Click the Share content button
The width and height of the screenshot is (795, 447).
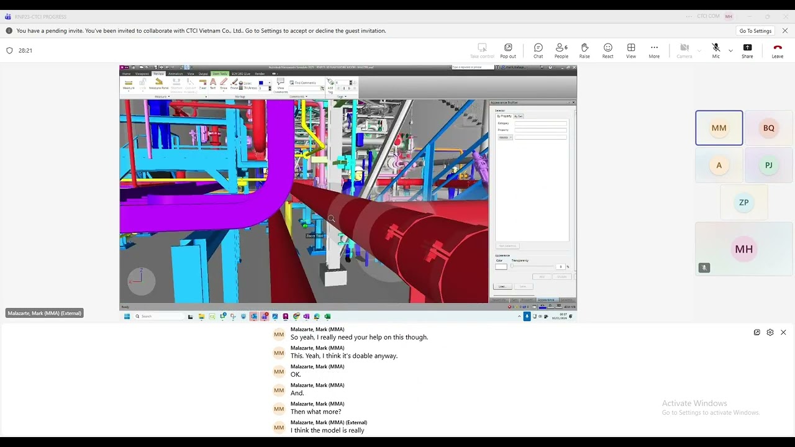tap(747, 51)
